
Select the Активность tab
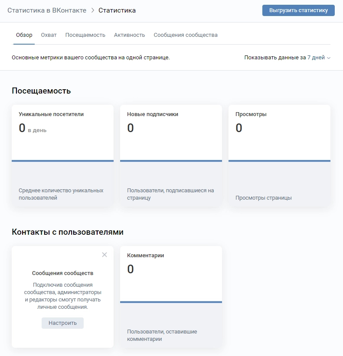(x=129, y=35)
